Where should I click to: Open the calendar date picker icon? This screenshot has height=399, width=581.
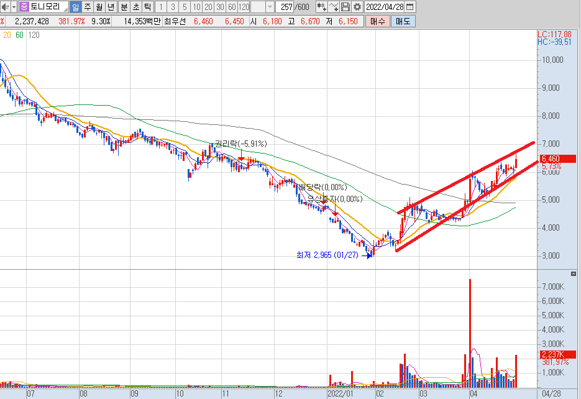click(410, 7)
